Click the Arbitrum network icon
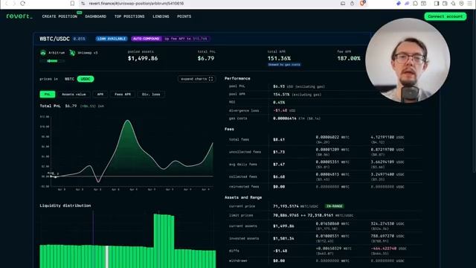Image resolution: width=476 pixels, height=268 pixels. (43, 53)
